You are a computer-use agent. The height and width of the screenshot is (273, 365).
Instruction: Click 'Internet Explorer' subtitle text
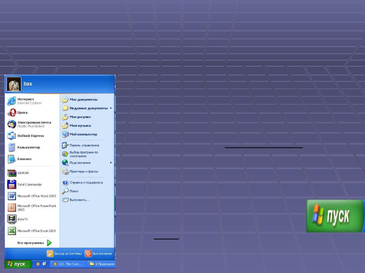(x=29, y=103)
